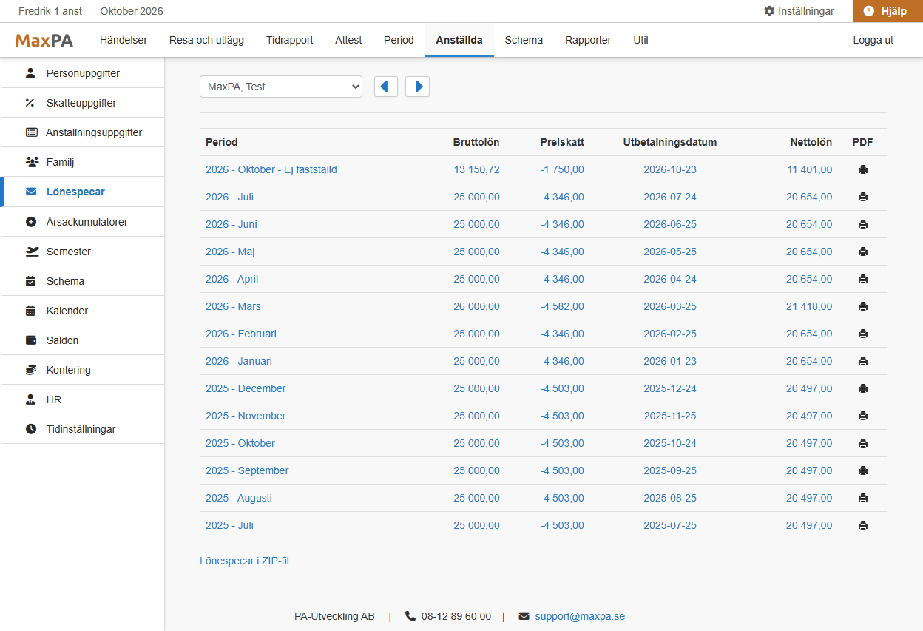Open Semester in the sidebar
This screenshot has width=923, height=631.
(x=82, y=252)
